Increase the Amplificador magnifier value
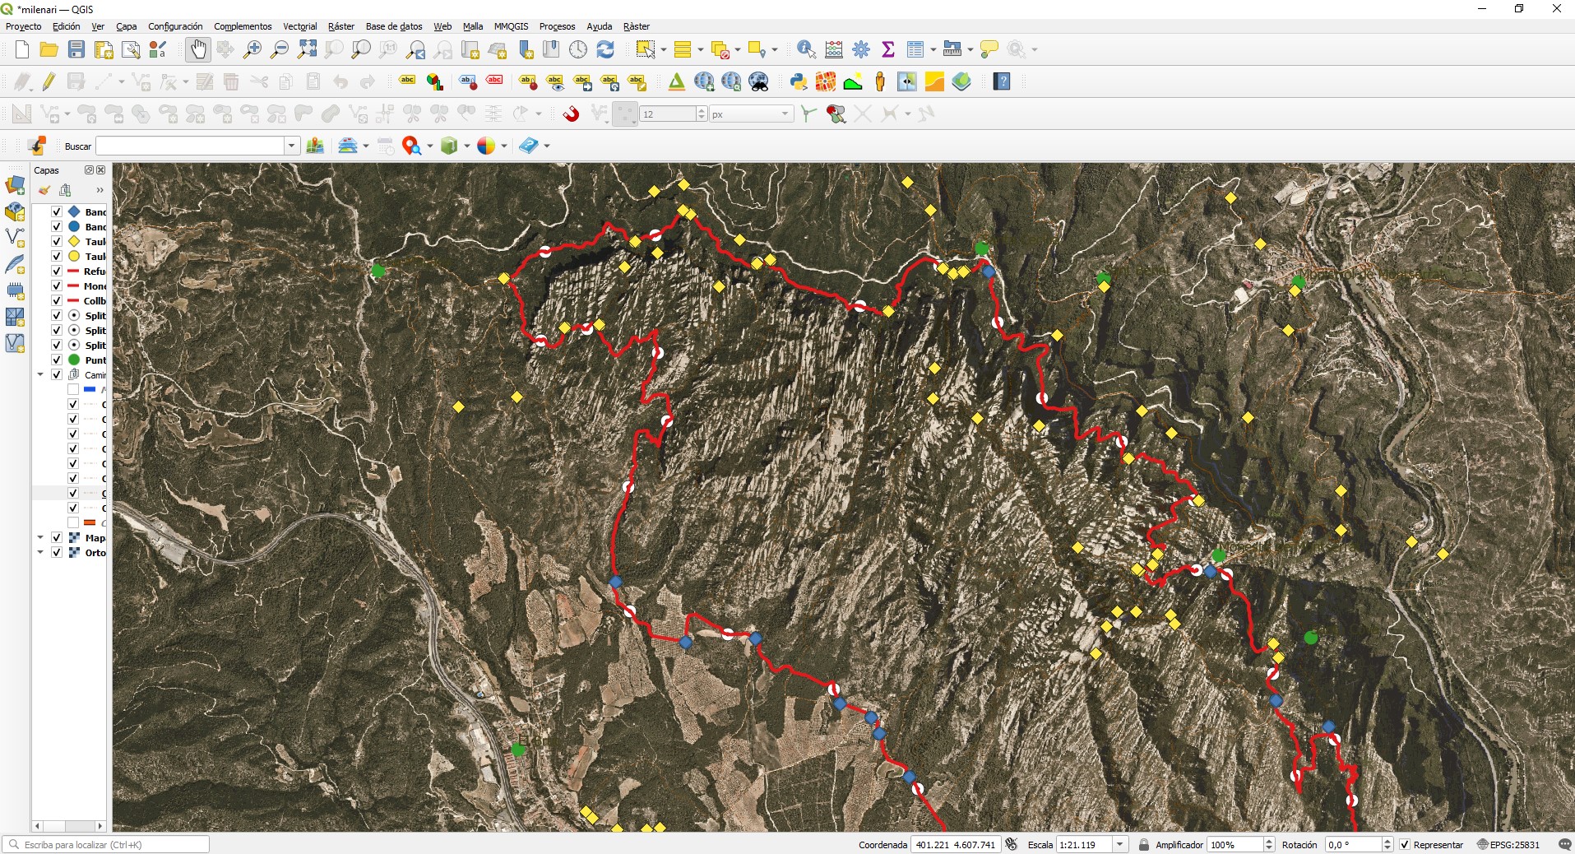Screen dimensions: 1575x854 (1269, 841)
